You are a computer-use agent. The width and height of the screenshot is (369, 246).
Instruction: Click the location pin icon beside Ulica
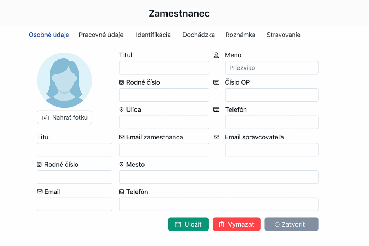click(x=121, y=109)
